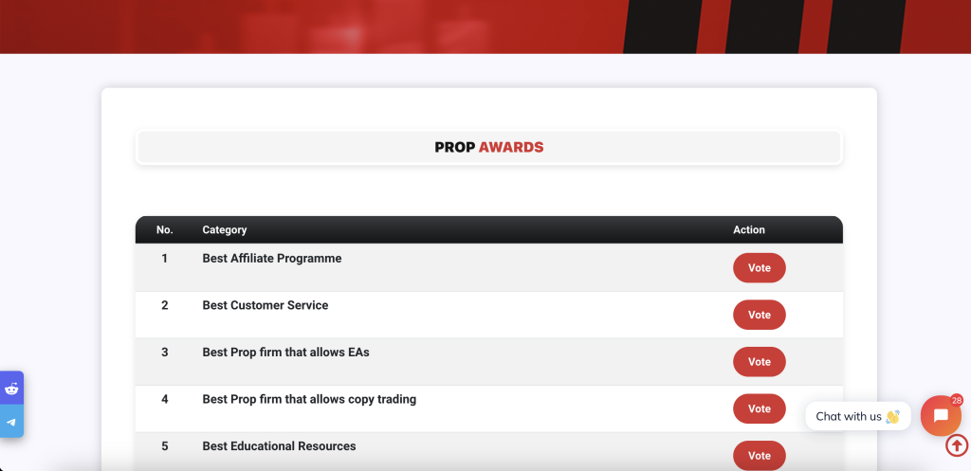Click the Best Educational Resources row label
The height and width of the screenshot is (471, 971).
[279, 446]
